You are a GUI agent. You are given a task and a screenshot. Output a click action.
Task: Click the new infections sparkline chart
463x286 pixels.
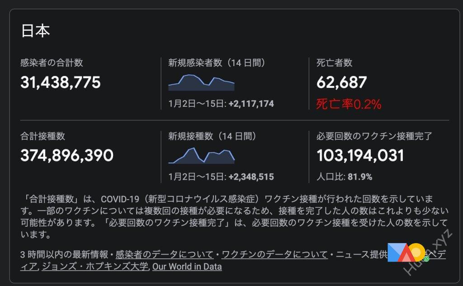click(x=201, y=82)
